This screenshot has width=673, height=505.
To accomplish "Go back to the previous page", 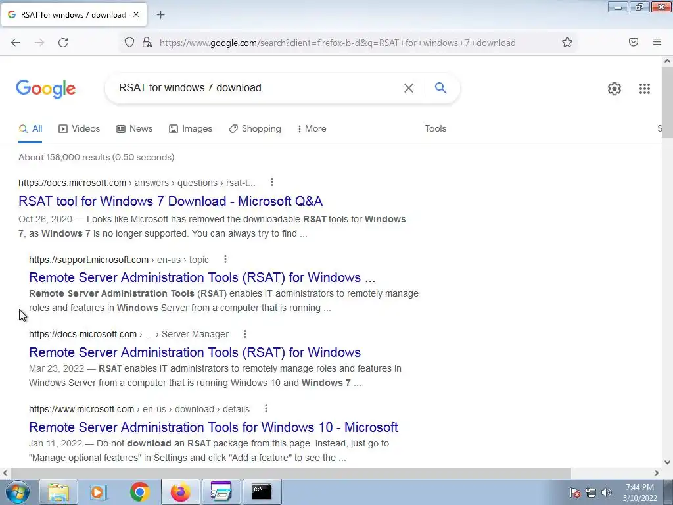I will point(16,43).
